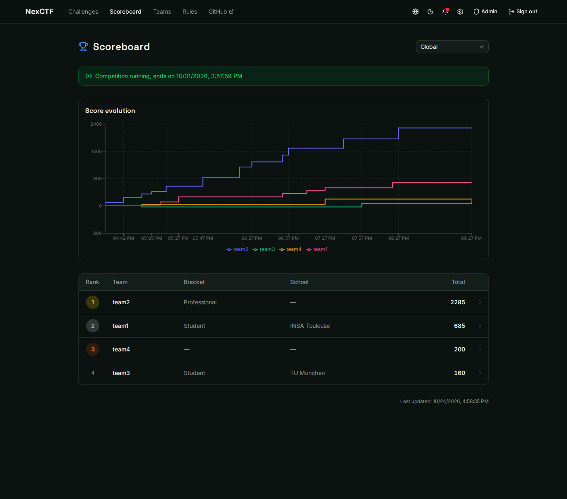The image size is (567, 499).
Task: Click the School column header
Action: (299, 282)
